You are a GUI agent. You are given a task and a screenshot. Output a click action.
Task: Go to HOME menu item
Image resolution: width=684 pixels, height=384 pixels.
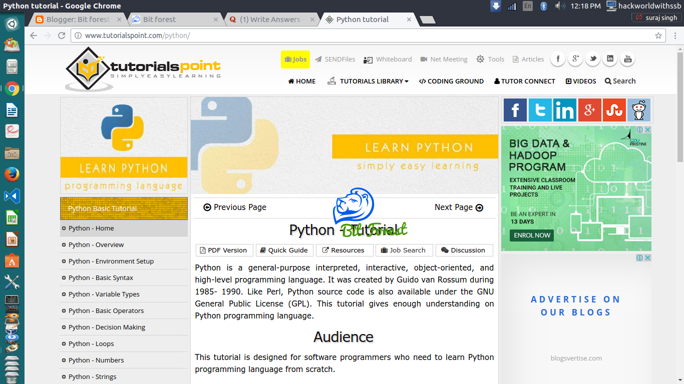point(302,81)
